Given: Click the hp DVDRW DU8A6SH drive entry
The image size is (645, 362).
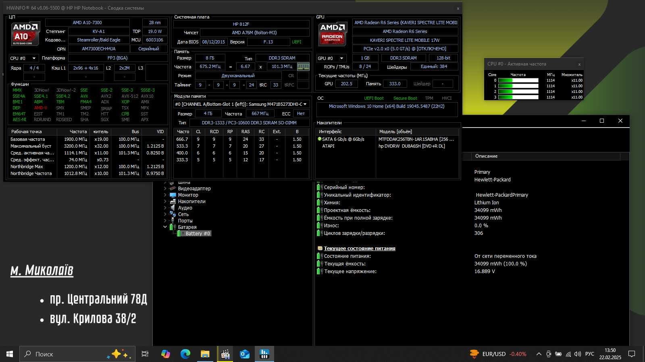Looking at the screenshot, I should (x=411, y=146).
